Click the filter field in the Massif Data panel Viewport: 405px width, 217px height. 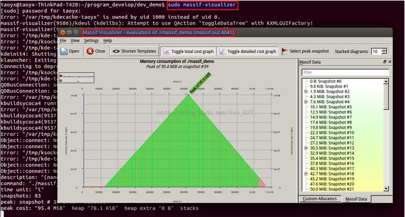click(x=346, y=72)
